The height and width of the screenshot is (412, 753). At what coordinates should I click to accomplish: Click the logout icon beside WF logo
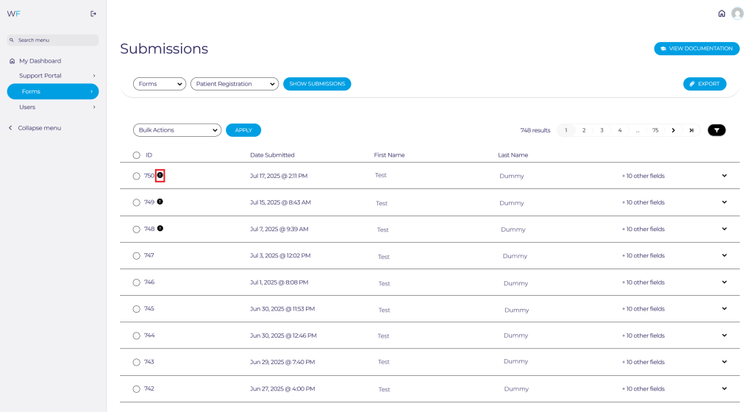tap(93, 13)
